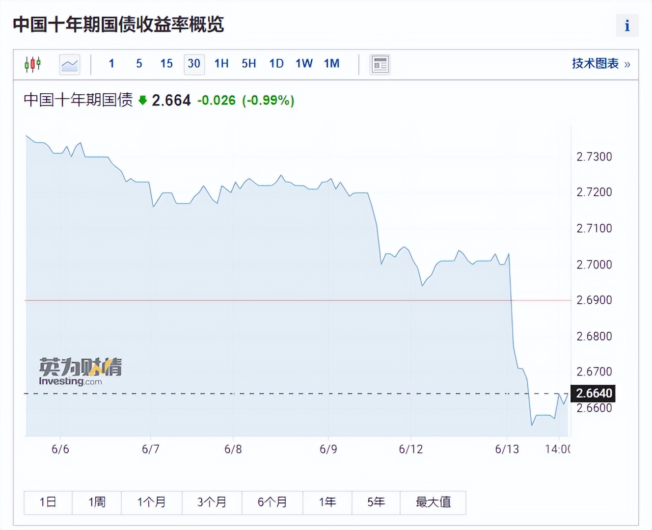Click the 2.6640 current price label
Viewport: 652px width, 530px height.
click(594, 393)
